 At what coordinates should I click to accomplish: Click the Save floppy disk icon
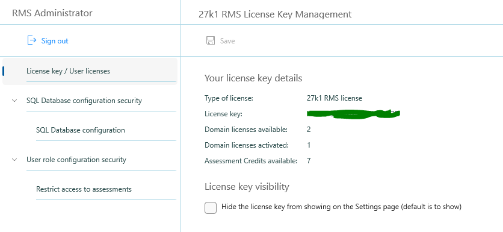point(211,40)
